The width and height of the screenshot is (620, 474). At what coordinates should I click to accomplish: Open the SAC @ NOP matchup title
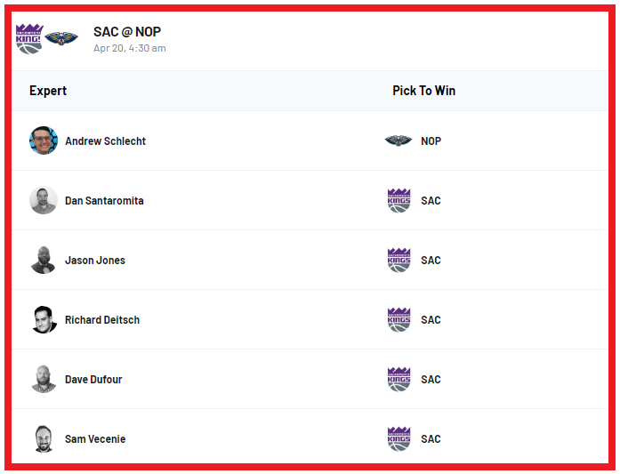click(127, 32)
